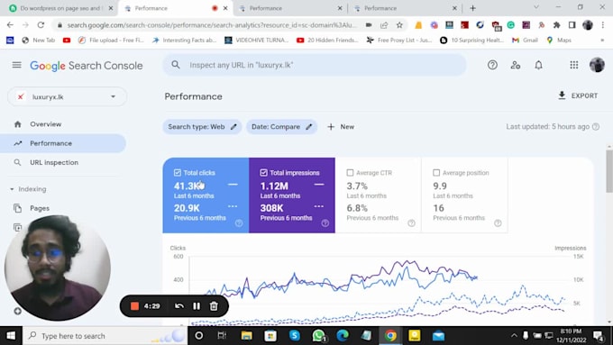The image size is (613, 345).
Task: Open help tooltip on Total clicks card
Action: (x=239, y=223)
